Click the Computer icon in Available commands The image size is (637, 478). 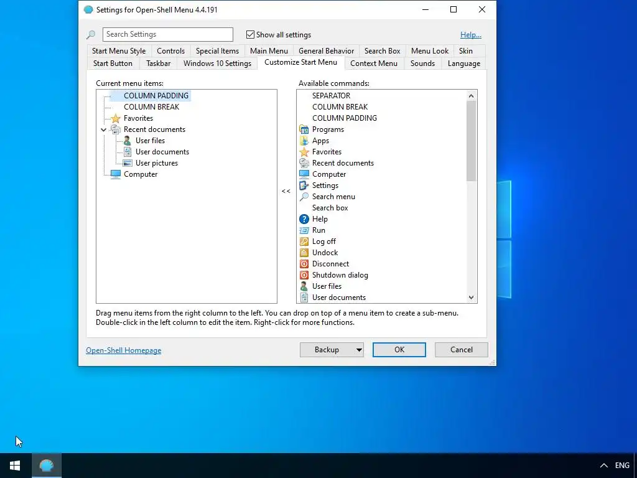(x=304, y=174)
